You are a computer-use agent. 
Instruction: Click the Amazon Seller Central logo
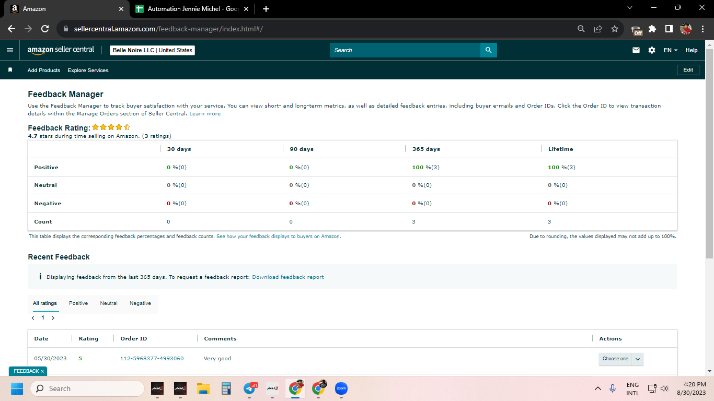coord(61,50)
